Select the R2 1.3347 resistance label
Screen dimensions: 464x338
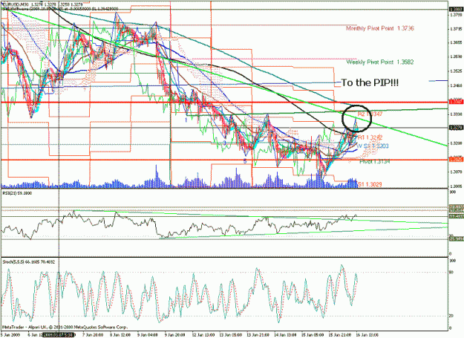(x=370, y=114)
